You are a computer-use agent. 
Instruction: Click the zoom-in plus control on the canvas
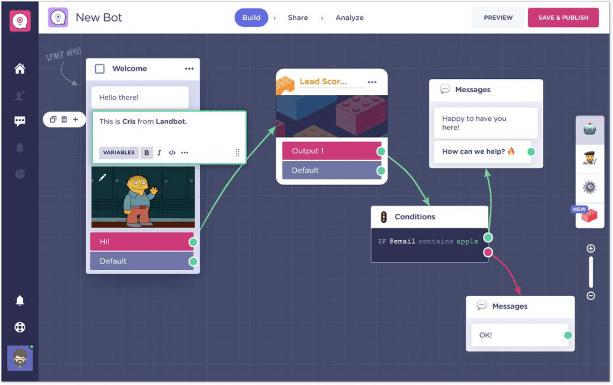click(590, 248)
